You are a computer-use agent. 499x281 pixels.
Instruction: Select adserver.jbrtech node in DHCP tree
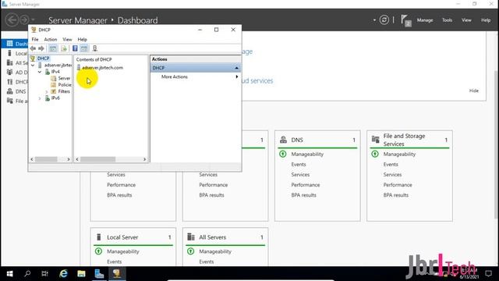[58, 65]
